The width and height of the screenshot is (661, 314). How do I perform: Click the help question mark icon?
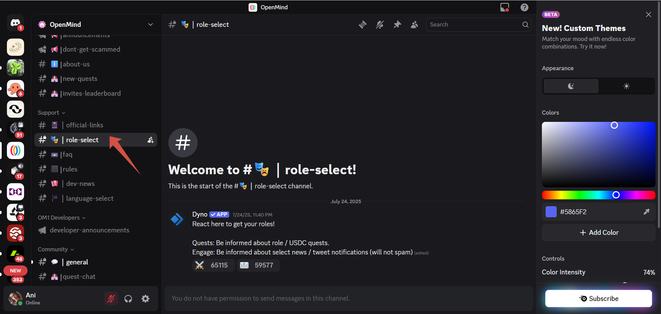[524, 7]
